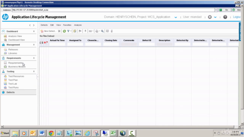
Task: Open Word from the taskbar
Action: [42, 133]
